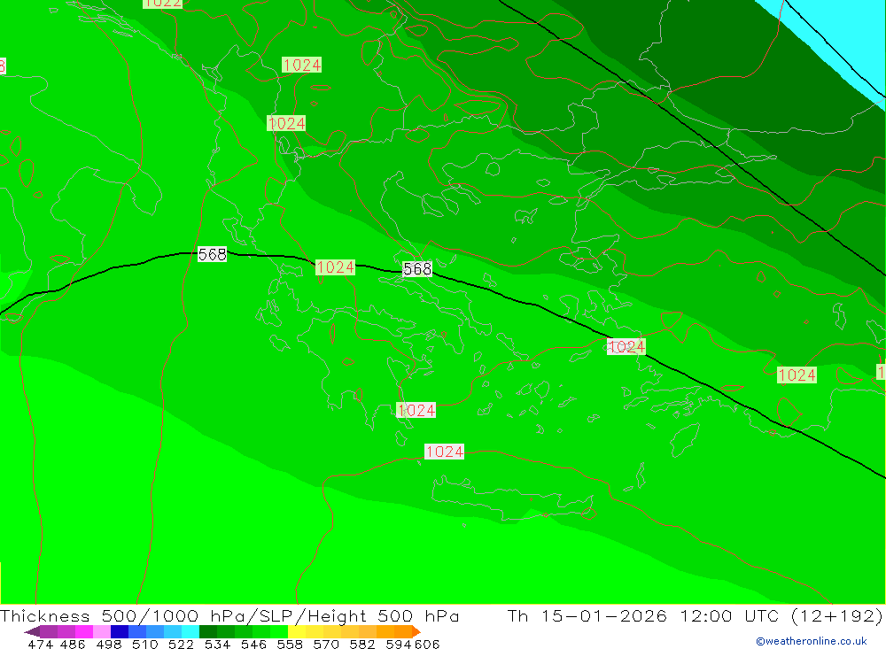Click the legend value 558
Image resolution: width=886 pixels, height=649 pixels.
tap(290, 644)
